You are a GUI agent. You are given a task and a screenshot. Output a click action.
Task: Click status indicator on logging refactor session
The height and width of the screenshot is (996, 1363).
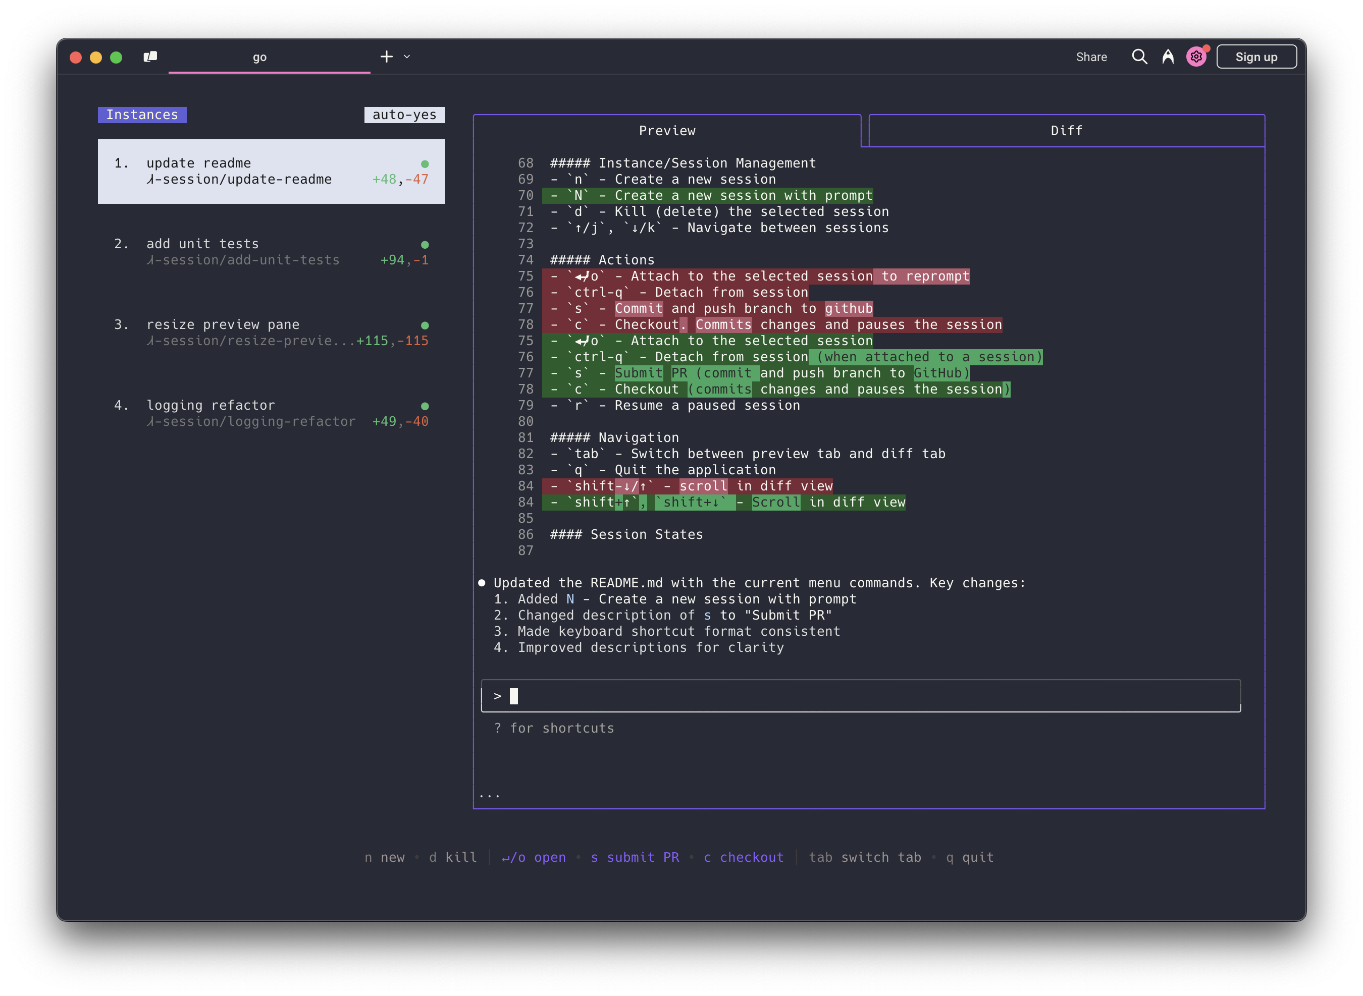(426, 405)
